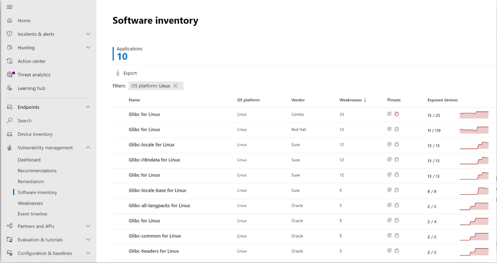Click bug icon in Red Hat Glibc row
Image resolution: width=497 pixels, height=263 pixels.
397,129
